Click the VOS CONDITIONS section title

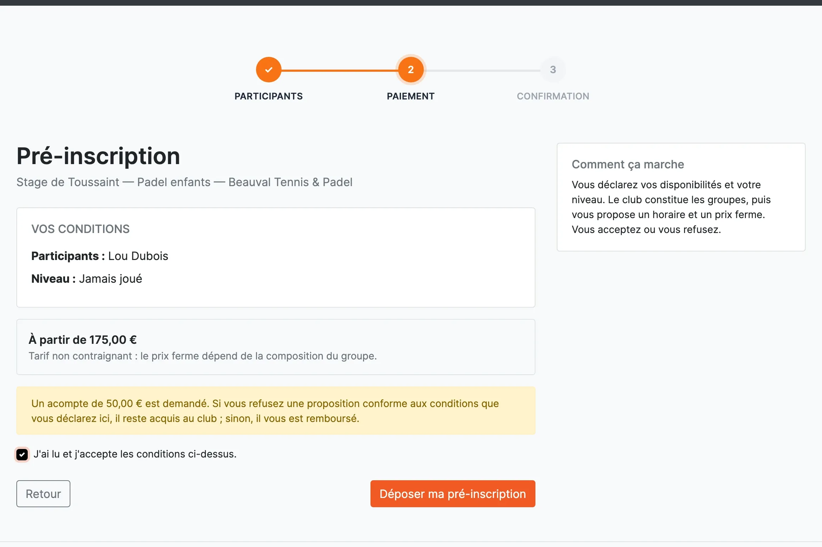[80, 229]
